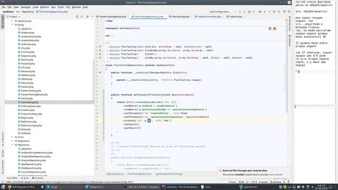Switch to PatientTestingResult.php editor tab
The width and height of the screenshot is (338, 190).
(x=112, y=16)
